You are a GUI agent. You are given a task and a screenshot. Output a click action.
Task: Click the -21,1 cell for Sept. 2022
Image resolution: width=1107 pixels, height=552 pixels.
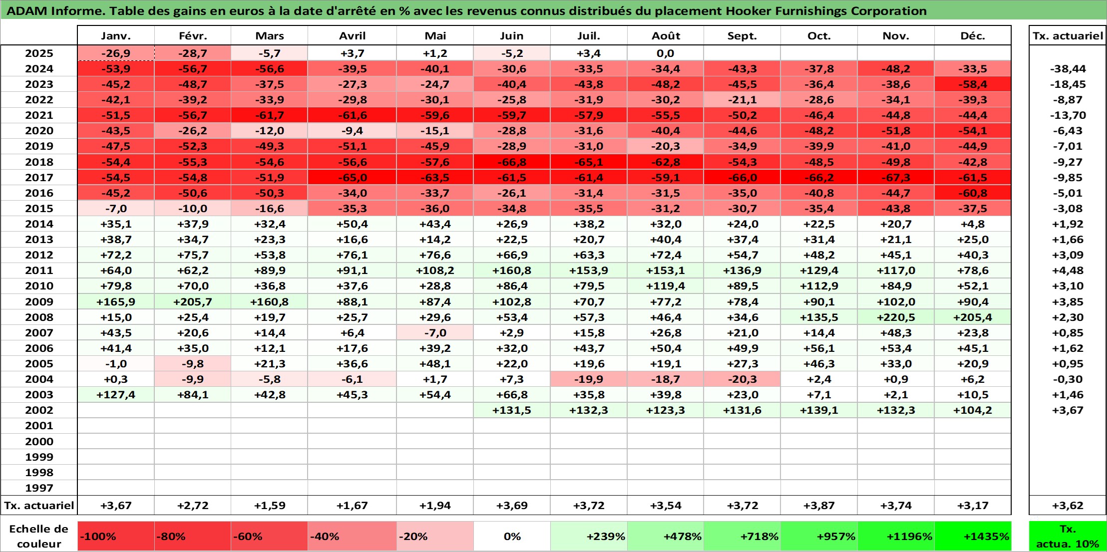742,99
